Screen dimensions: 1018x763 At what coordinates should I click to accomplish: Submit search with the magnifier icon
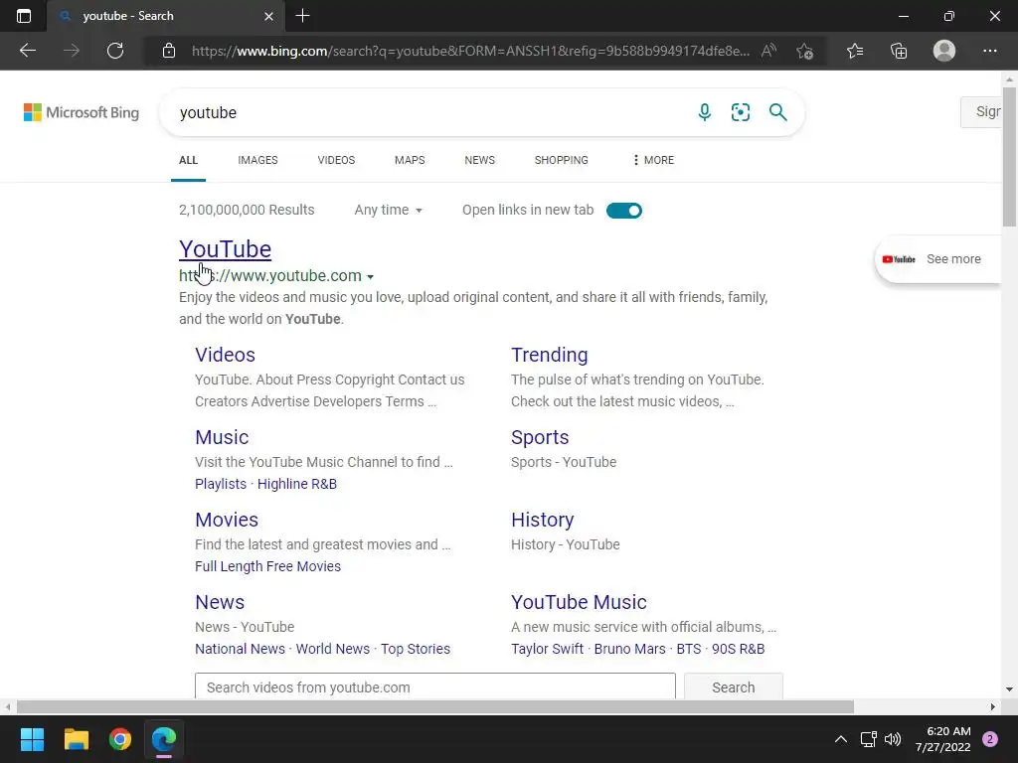click(777, 112)
